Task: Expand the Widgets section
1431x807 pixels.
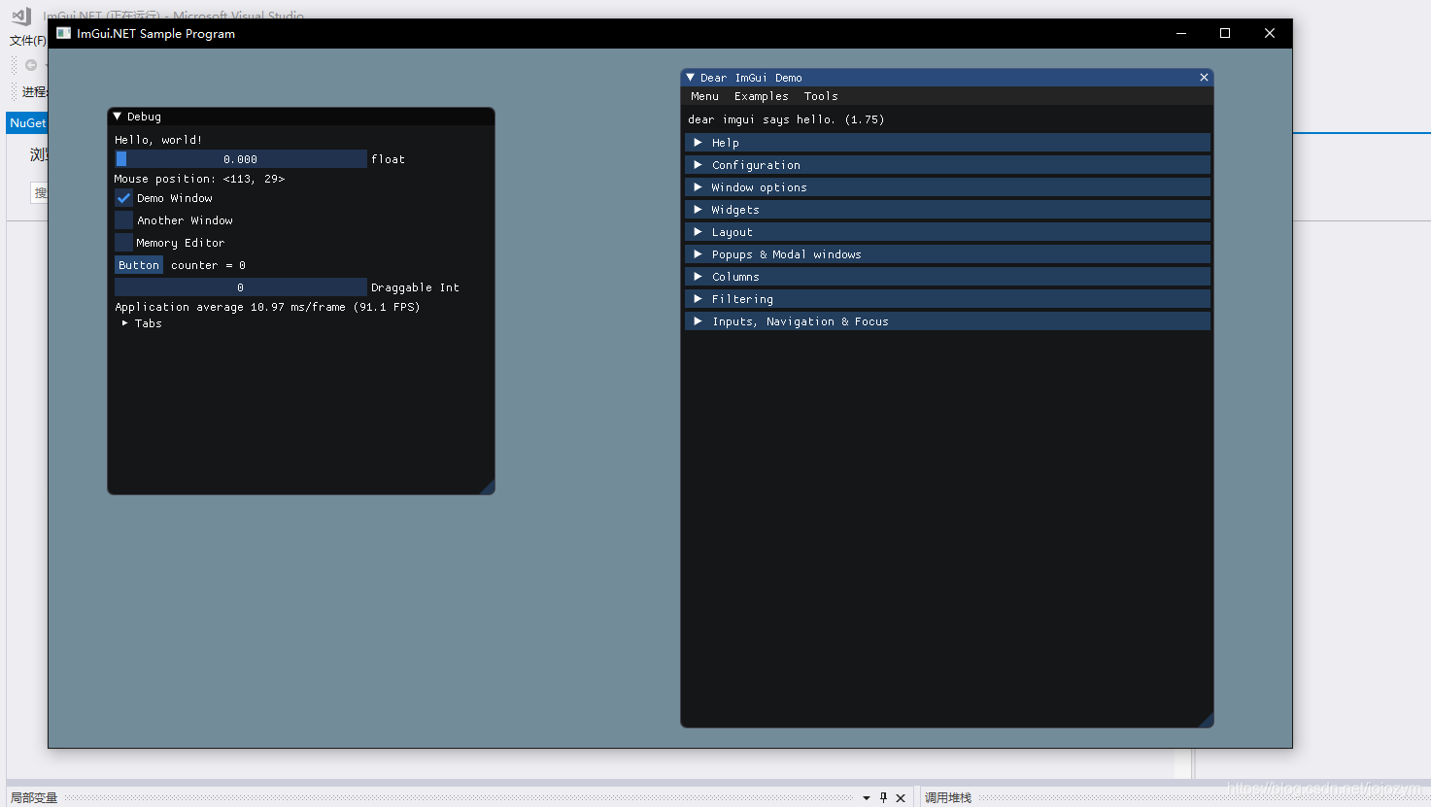Action: 947,210
